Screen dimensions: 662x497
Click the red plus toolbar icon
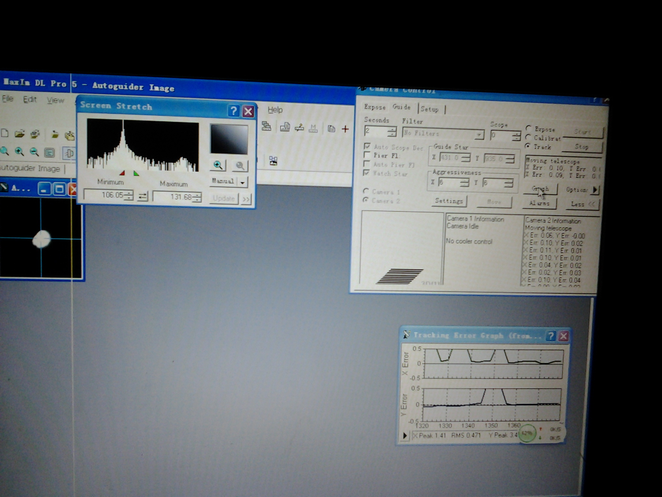(345, 129)
